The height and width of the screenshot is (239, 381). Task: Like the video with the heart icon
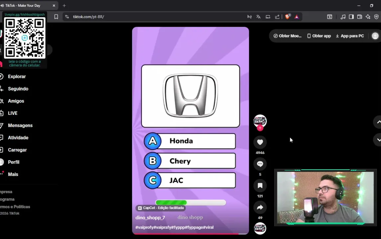[x=260, y=142]
